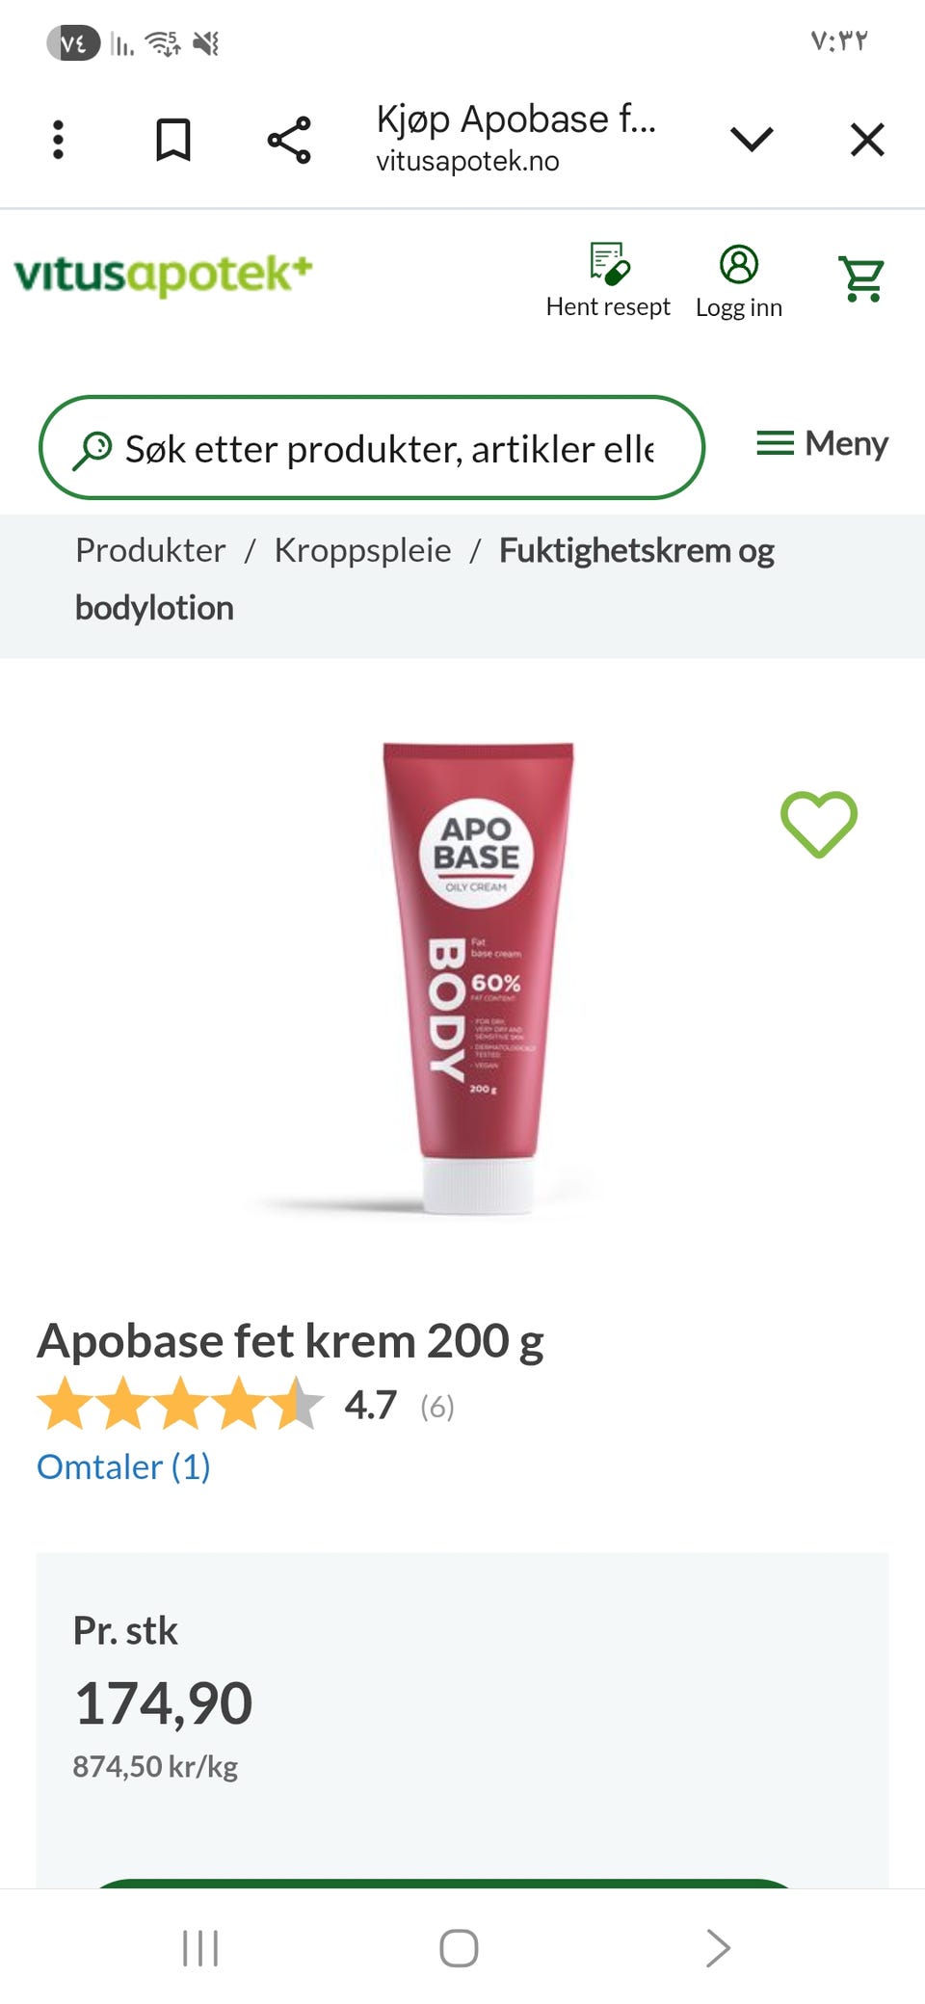The height and width of the screenshot is (2004, 925).
Task: Open Hent resept prescription icon
Action: point(608,280)
